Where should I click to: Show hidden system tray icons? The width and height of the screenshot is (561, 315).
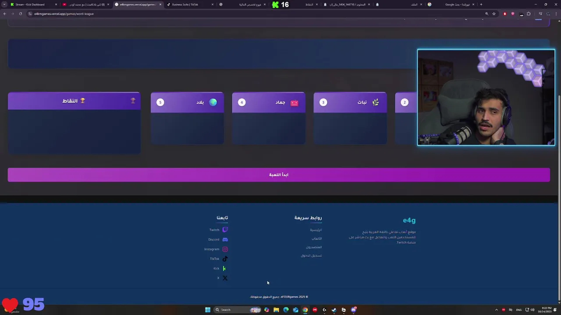(x=496, y=310)
